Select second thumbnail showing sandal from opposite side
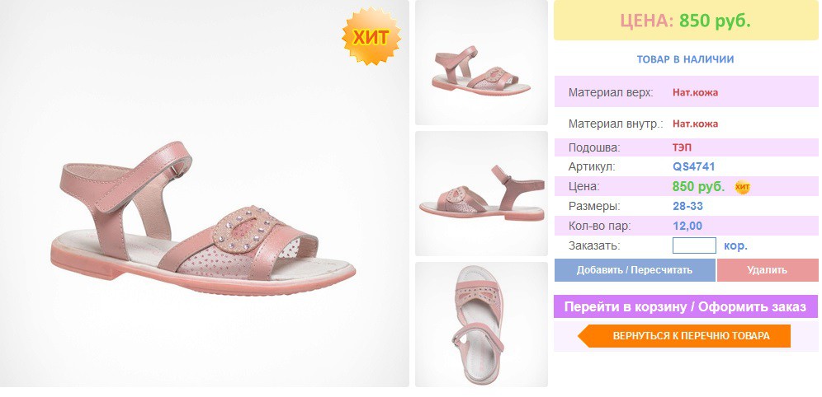 [481, 194]
